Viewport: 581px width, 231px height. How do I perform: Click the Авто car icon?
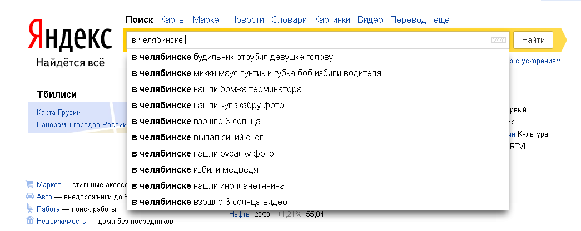pyautogui.click(x=29, y=197)
